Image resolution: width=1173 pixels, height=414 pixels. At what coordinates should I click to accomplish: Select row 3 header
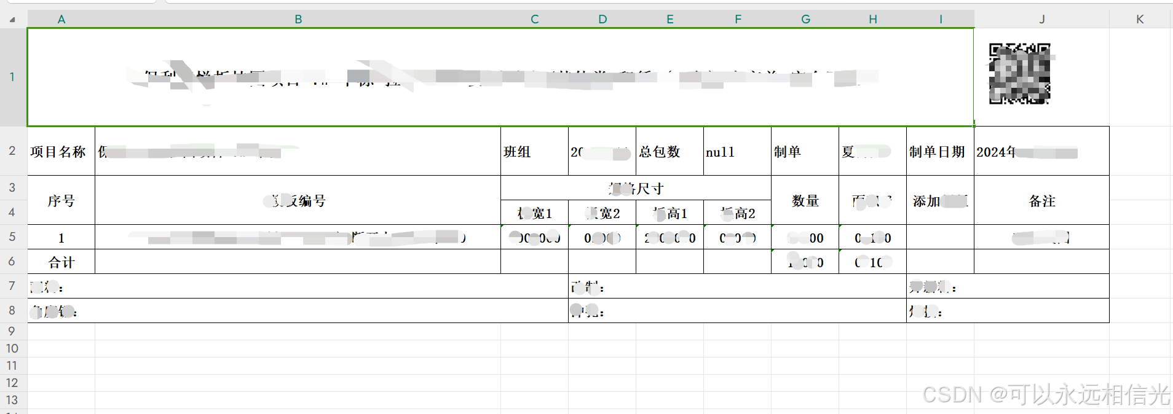[x=12, y=187]
